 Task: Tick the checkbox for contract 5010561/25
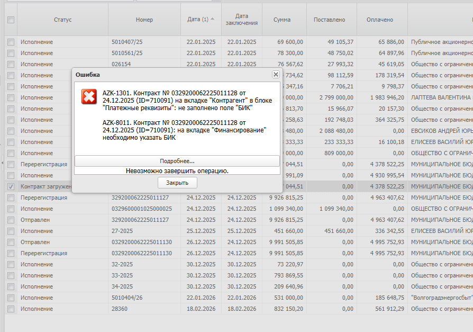[x=11, y=53]
